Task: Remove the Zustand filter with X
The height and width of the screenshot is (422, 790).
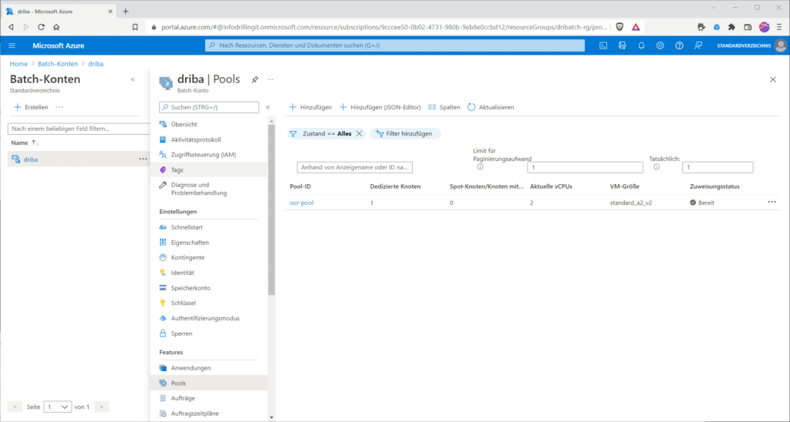Action: pyautogui.click(x=360, y=134)
